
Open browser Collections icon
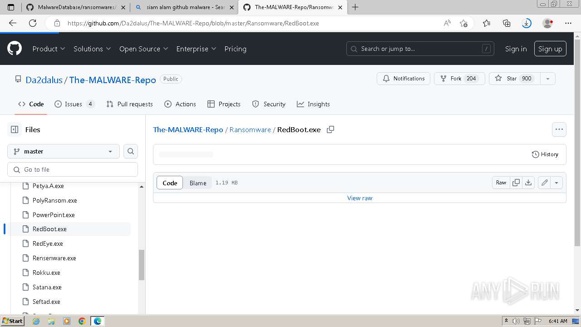coord(507,23)
